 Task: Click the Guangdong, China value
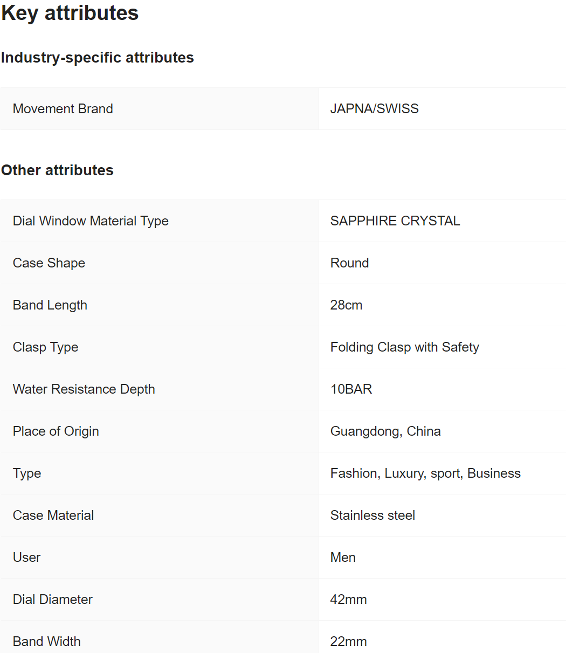(x=385, y=431)
